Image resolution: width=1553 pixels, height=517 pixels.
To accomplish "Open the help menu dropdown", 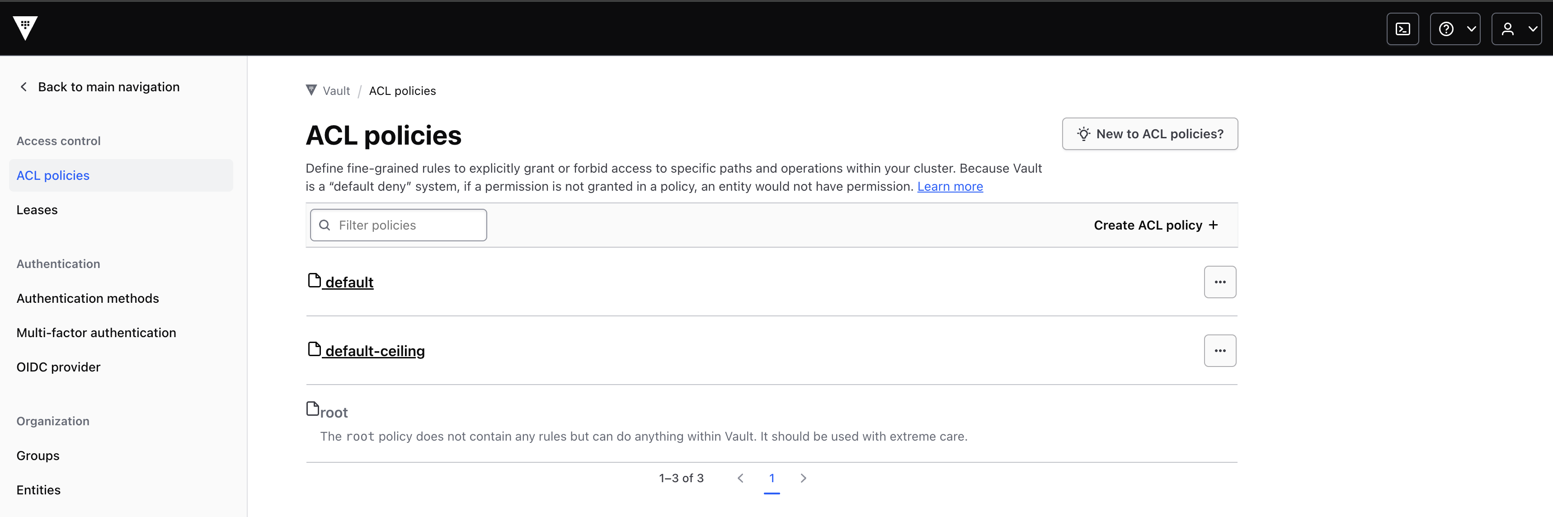I will [x=1455, y=29].
